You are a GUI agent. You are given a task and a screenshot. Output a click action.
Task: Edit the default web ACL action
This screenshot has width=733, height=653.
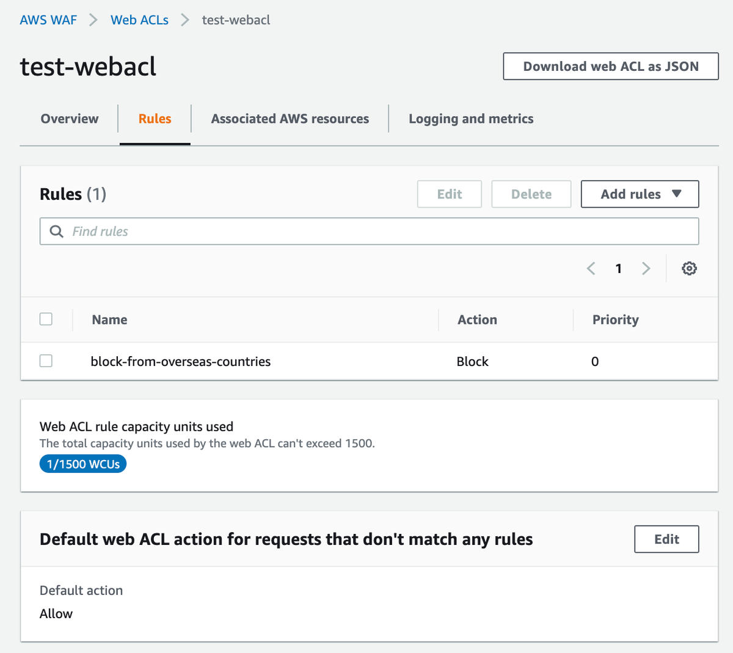tap(666, 539)
